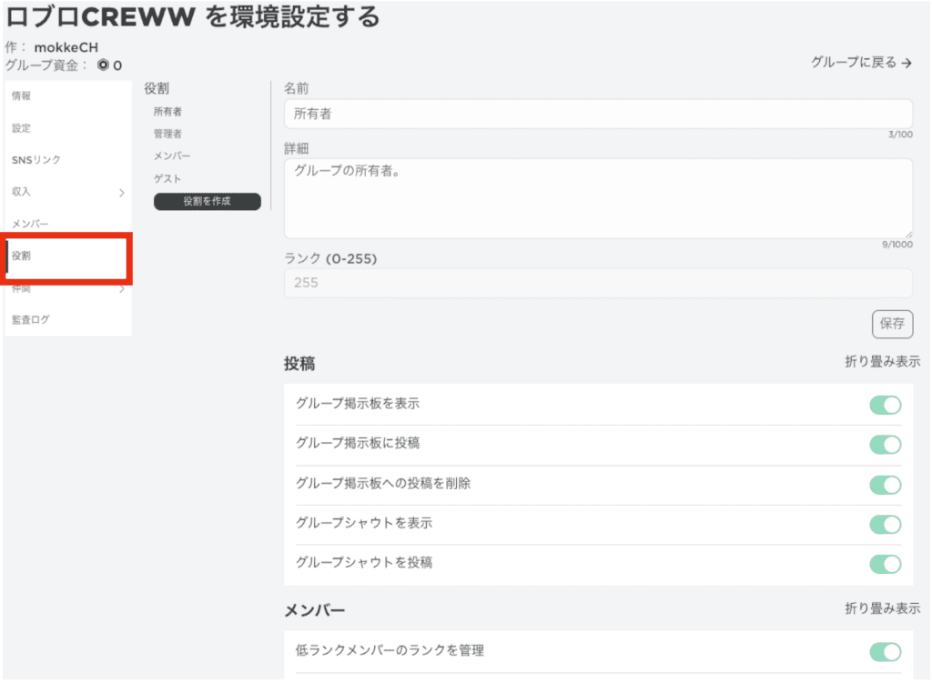Expand the 仲間 sidebar chevron

coord(122,289)
